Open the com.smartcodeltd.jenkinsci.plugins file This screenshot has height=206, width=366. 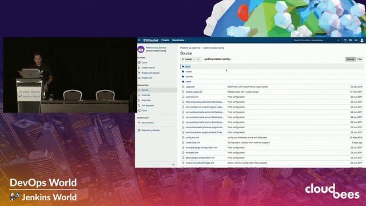pos(205,128)
